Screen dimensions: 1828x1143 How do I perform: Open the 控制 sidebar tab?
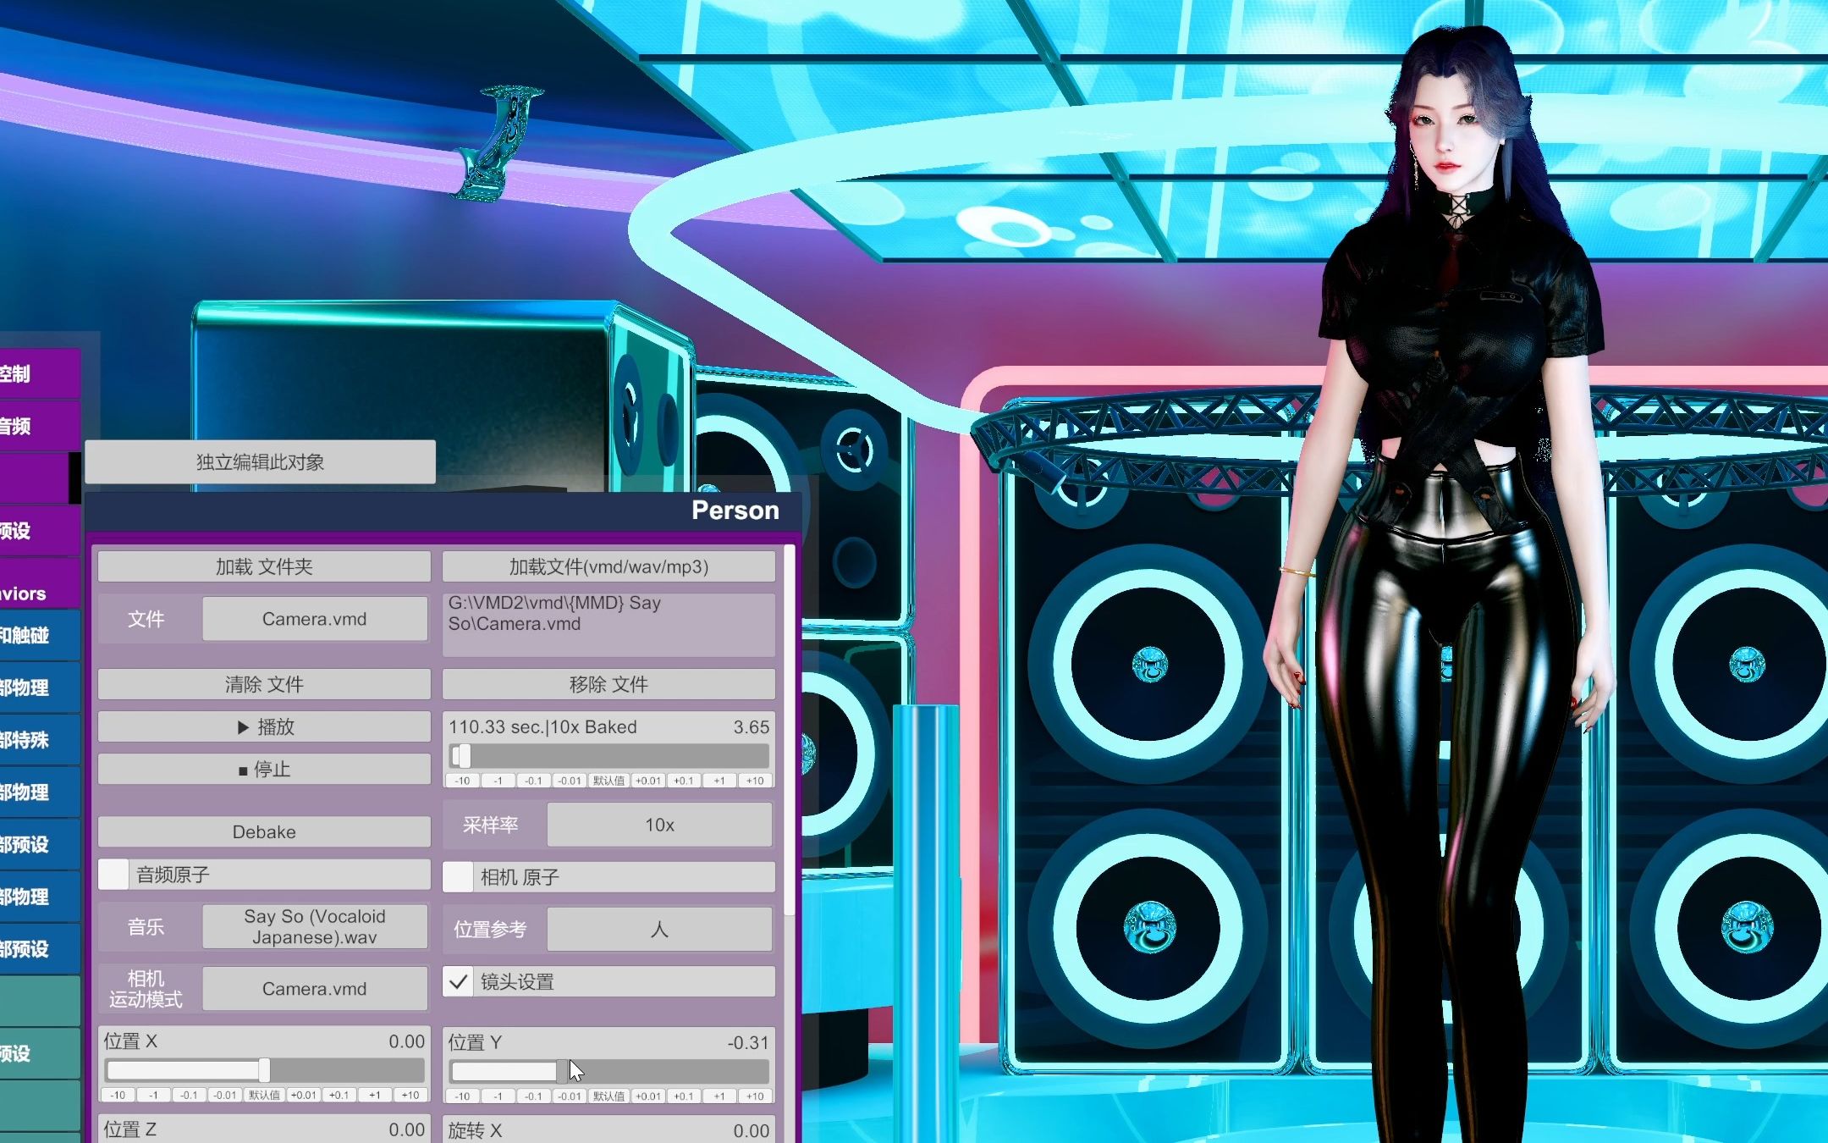(40, 373)
